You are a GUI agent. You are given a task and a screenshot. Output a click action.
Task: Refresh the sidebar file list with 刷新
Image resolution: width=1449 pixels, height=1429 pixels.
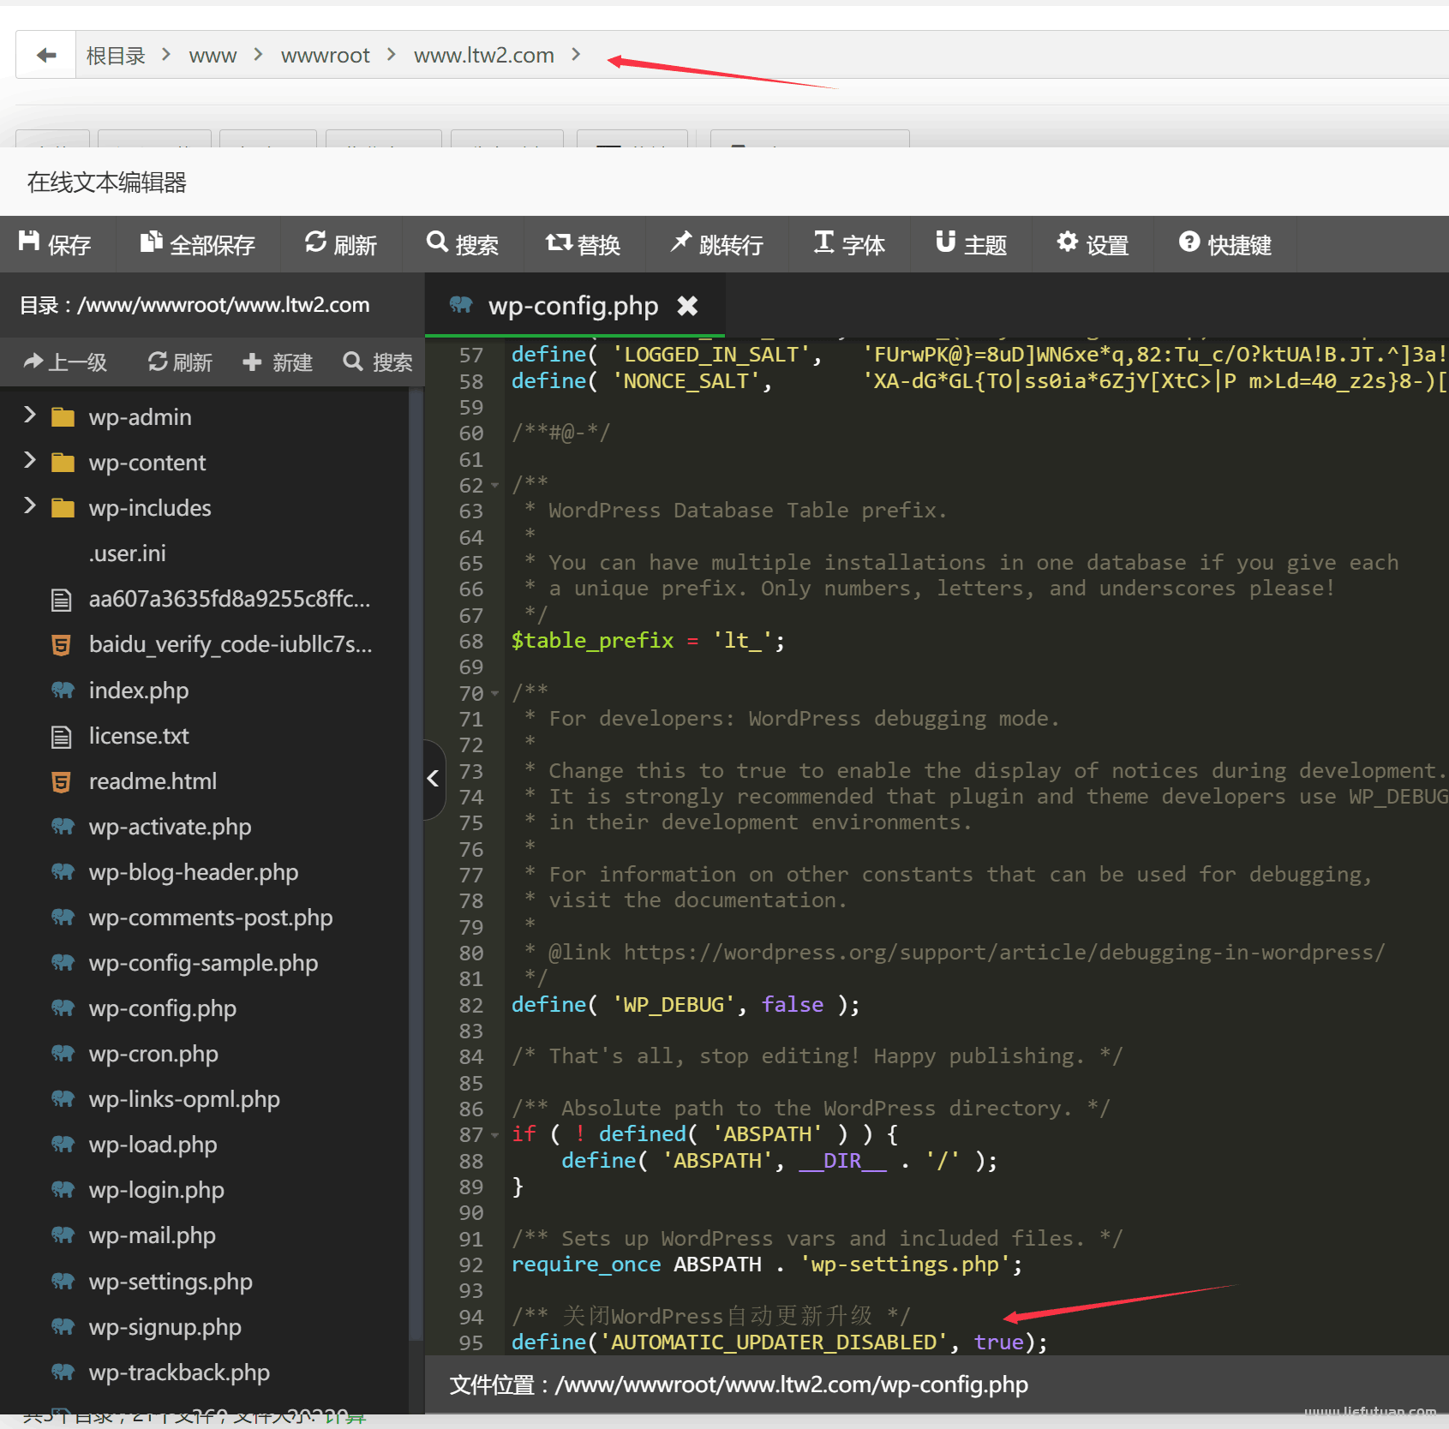[180, 362]
